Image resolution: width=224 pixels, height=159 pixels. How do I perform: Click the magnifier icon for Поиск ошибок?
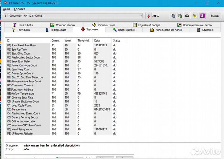click(115, 30)
